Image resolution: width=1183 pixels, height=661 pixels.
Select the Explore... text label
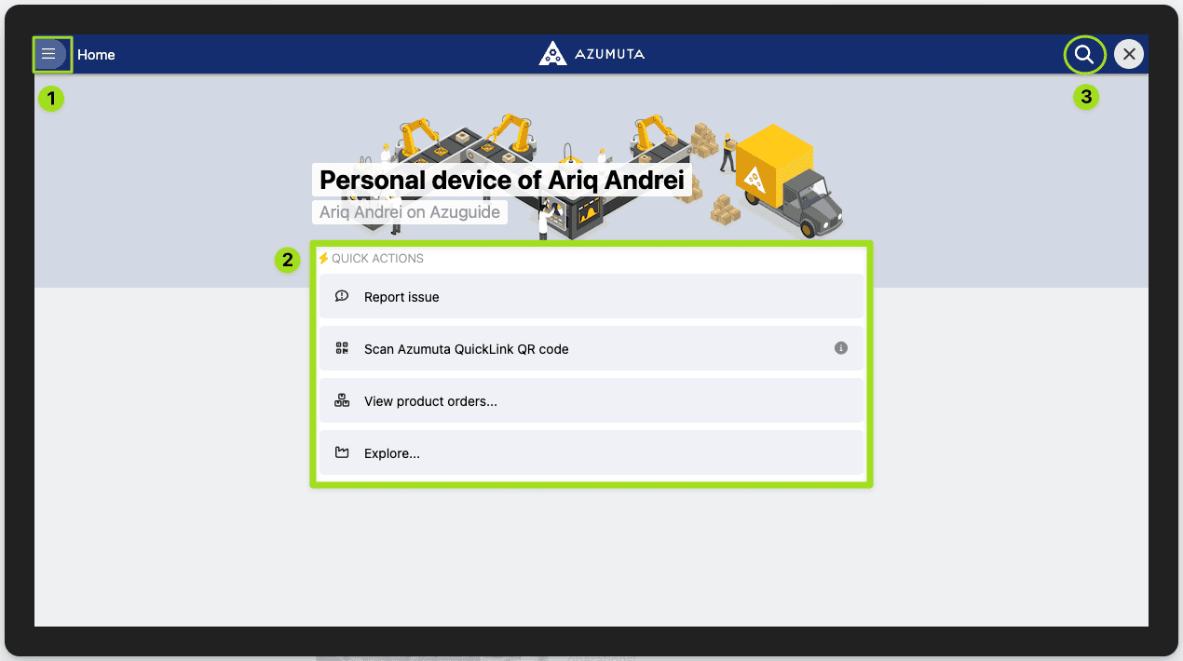click(x=392, y=453)
